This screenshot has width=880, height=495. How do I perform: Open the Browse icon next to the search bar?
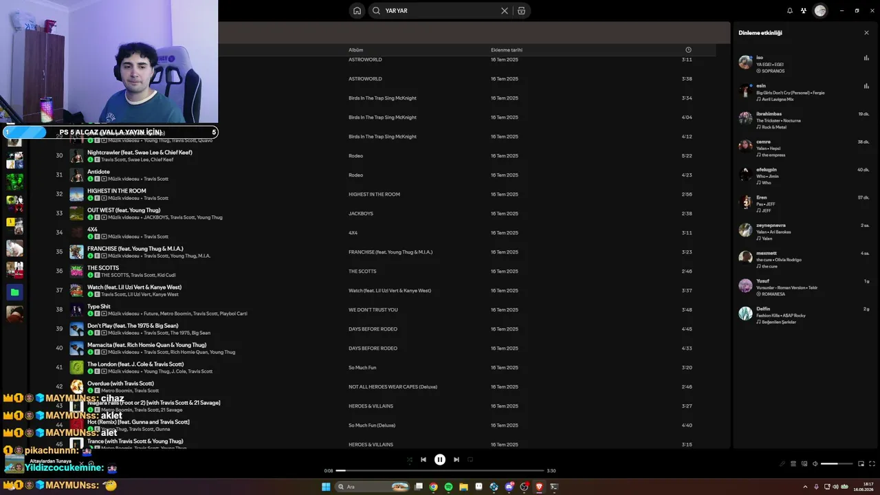[x=521, y=11]
